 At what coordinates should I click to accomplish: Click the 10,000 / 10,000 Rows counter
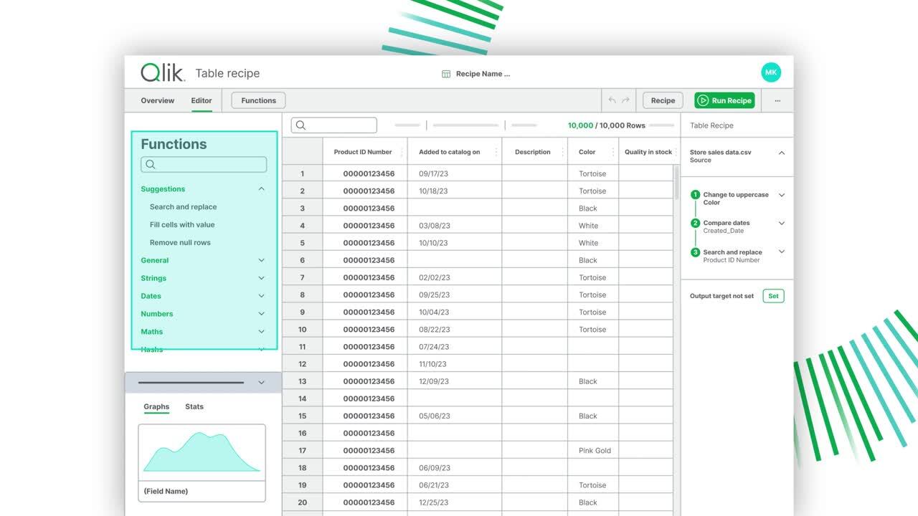pos(607,125)
